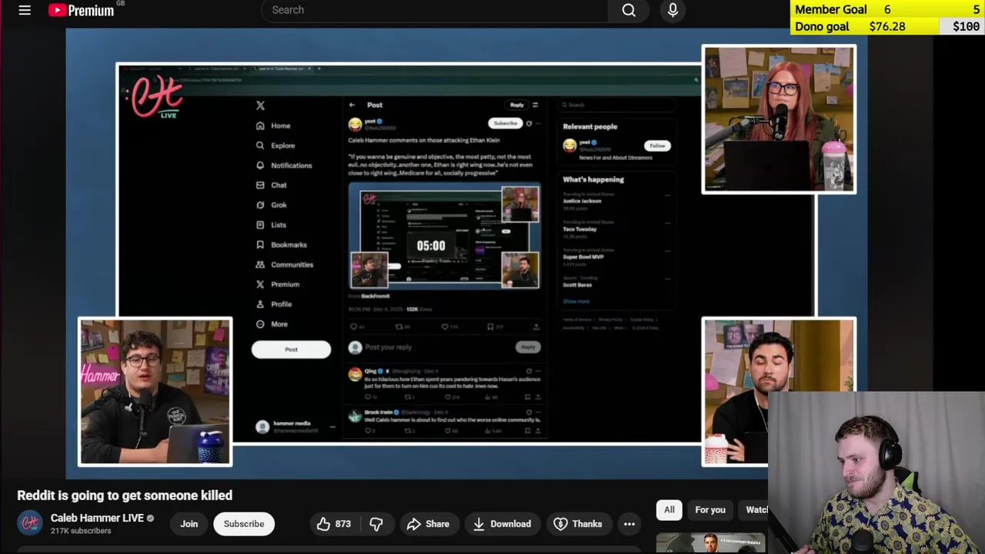Open the more actions ellipsis menu

(629, 524)
